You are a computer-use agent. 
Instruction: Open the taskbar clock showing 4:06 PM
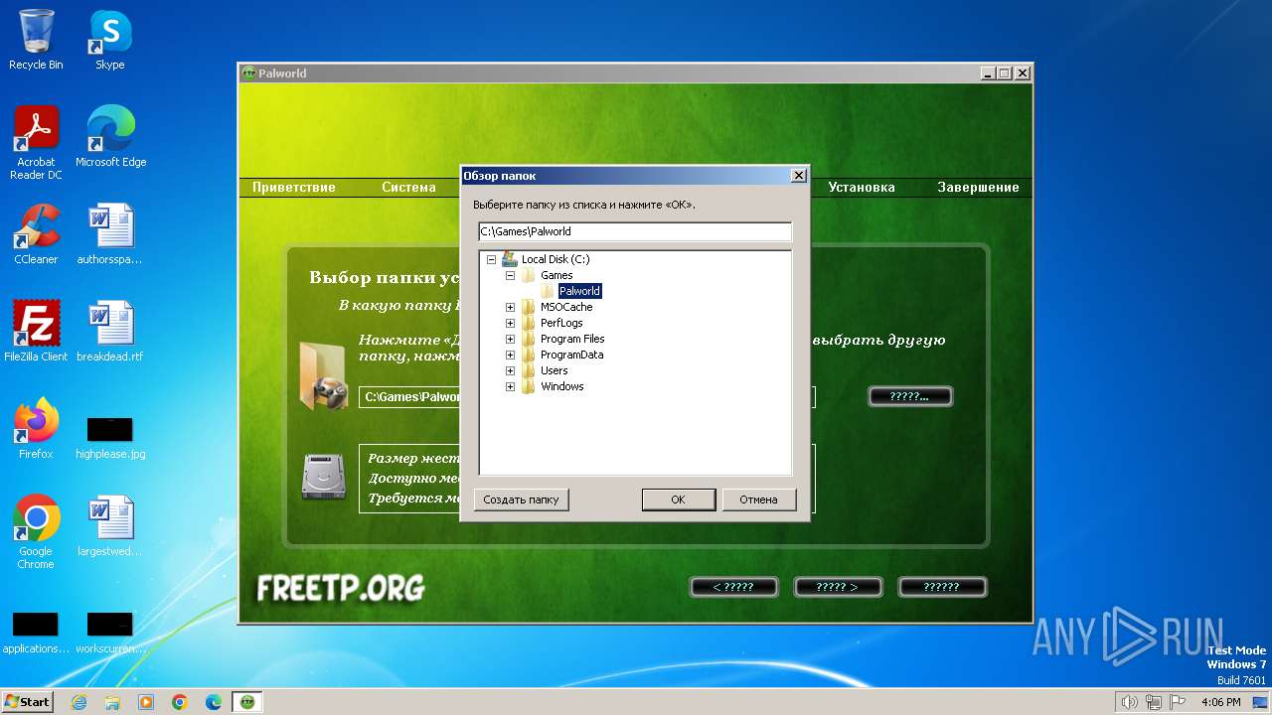pyautogui.click(x=1220, y=702)
